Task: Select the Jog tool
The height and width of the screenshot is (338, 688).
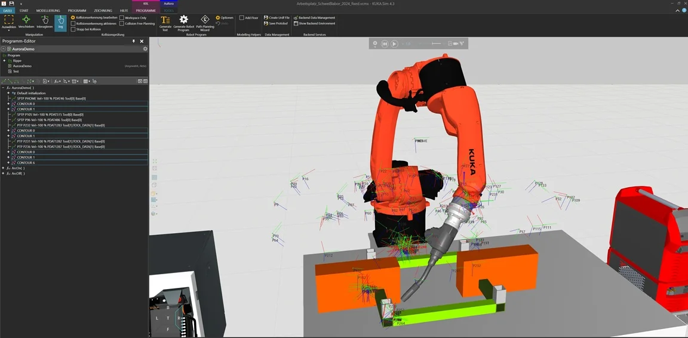Action: pyautogui.click(x=60, y=23)
